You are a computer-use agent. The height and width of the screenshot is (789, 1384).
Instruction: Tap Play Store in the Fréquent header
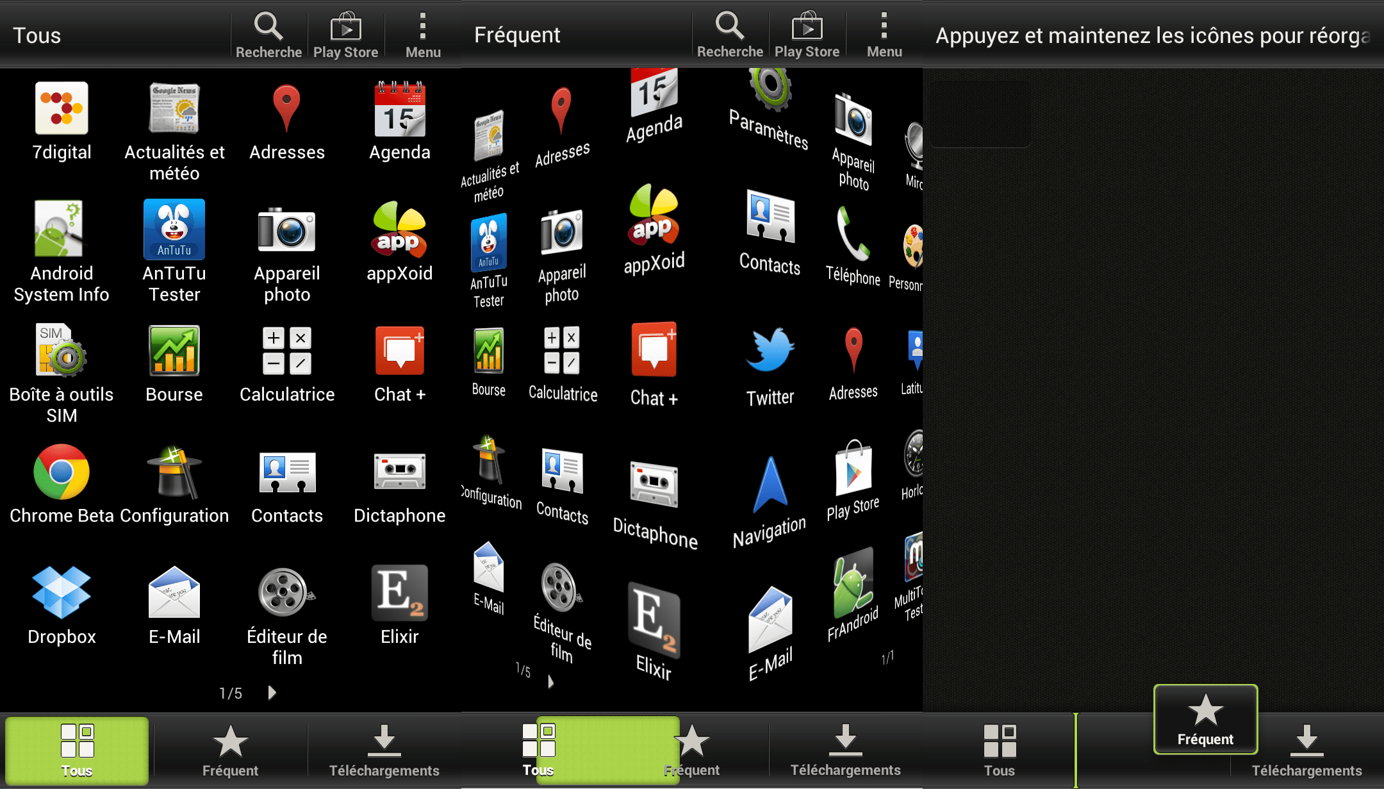pos(807,35)
